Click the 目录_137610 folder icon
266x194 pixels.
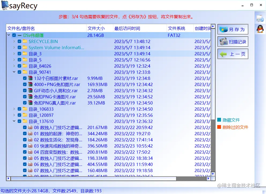[x=25, y=121]
